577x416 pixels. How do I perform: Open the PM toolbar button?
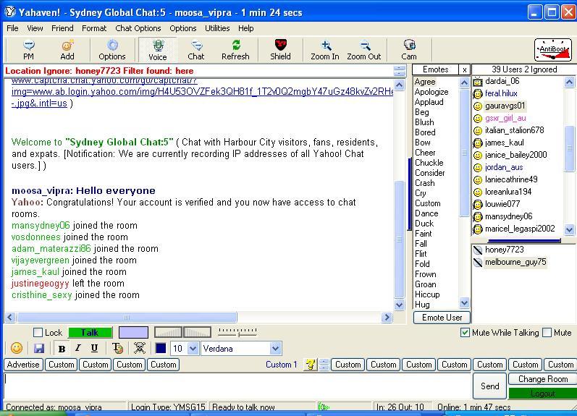[x=28, y=50]
